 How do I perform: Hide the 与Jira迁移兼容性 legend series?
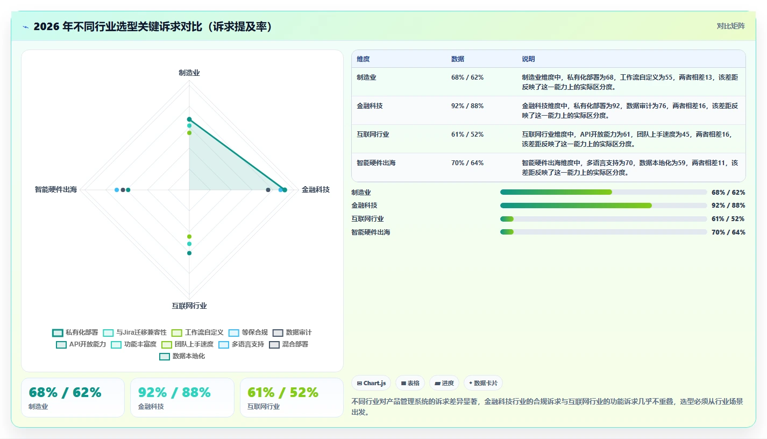(135, 332)
